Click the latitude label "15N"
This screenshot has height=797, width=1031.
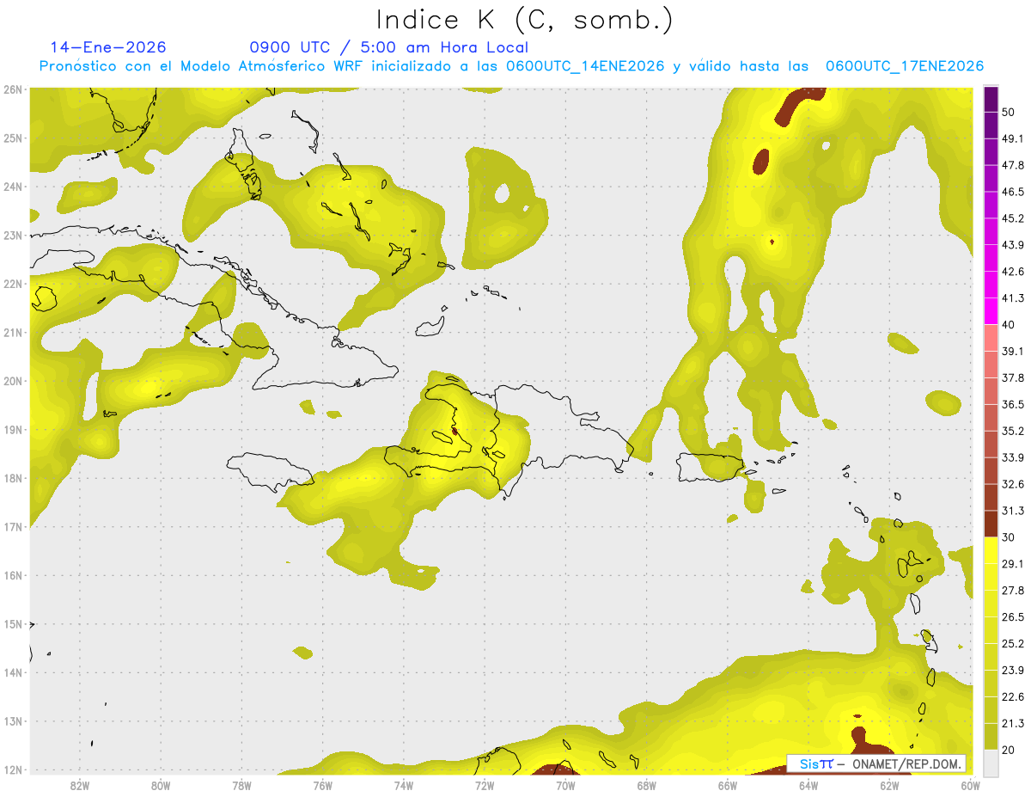tap(13, 624)
